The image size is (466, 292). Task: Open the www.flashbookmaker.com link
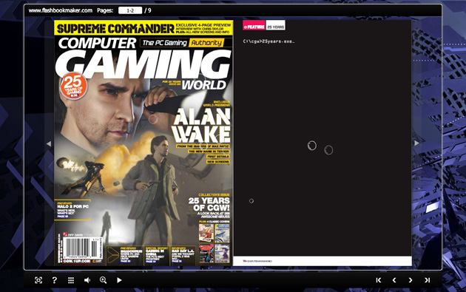coord(61,10)
